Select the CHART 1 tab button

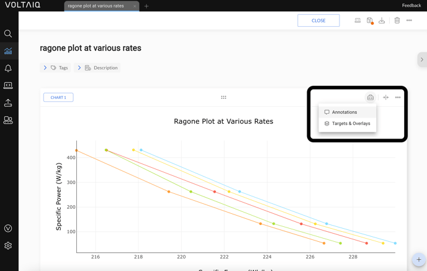tap(58, 98)
